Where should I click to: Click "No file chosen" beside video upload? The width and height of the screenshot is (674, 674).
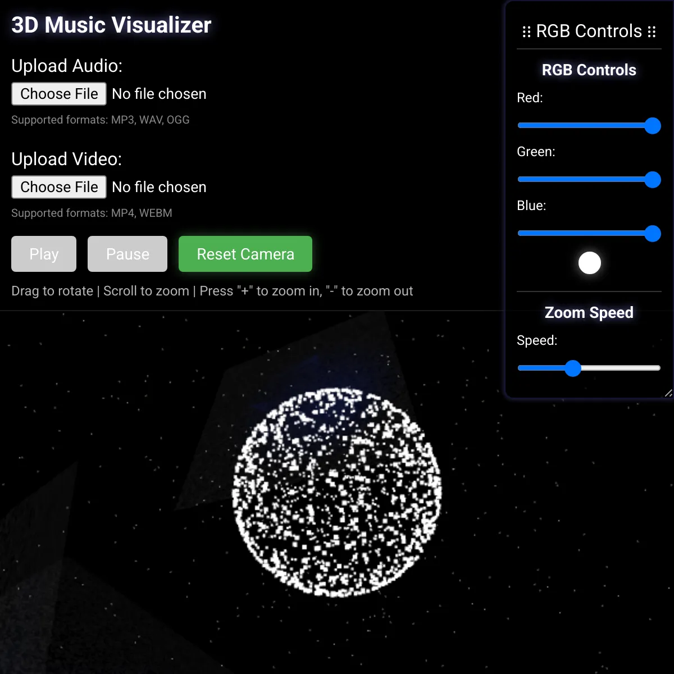159,187
